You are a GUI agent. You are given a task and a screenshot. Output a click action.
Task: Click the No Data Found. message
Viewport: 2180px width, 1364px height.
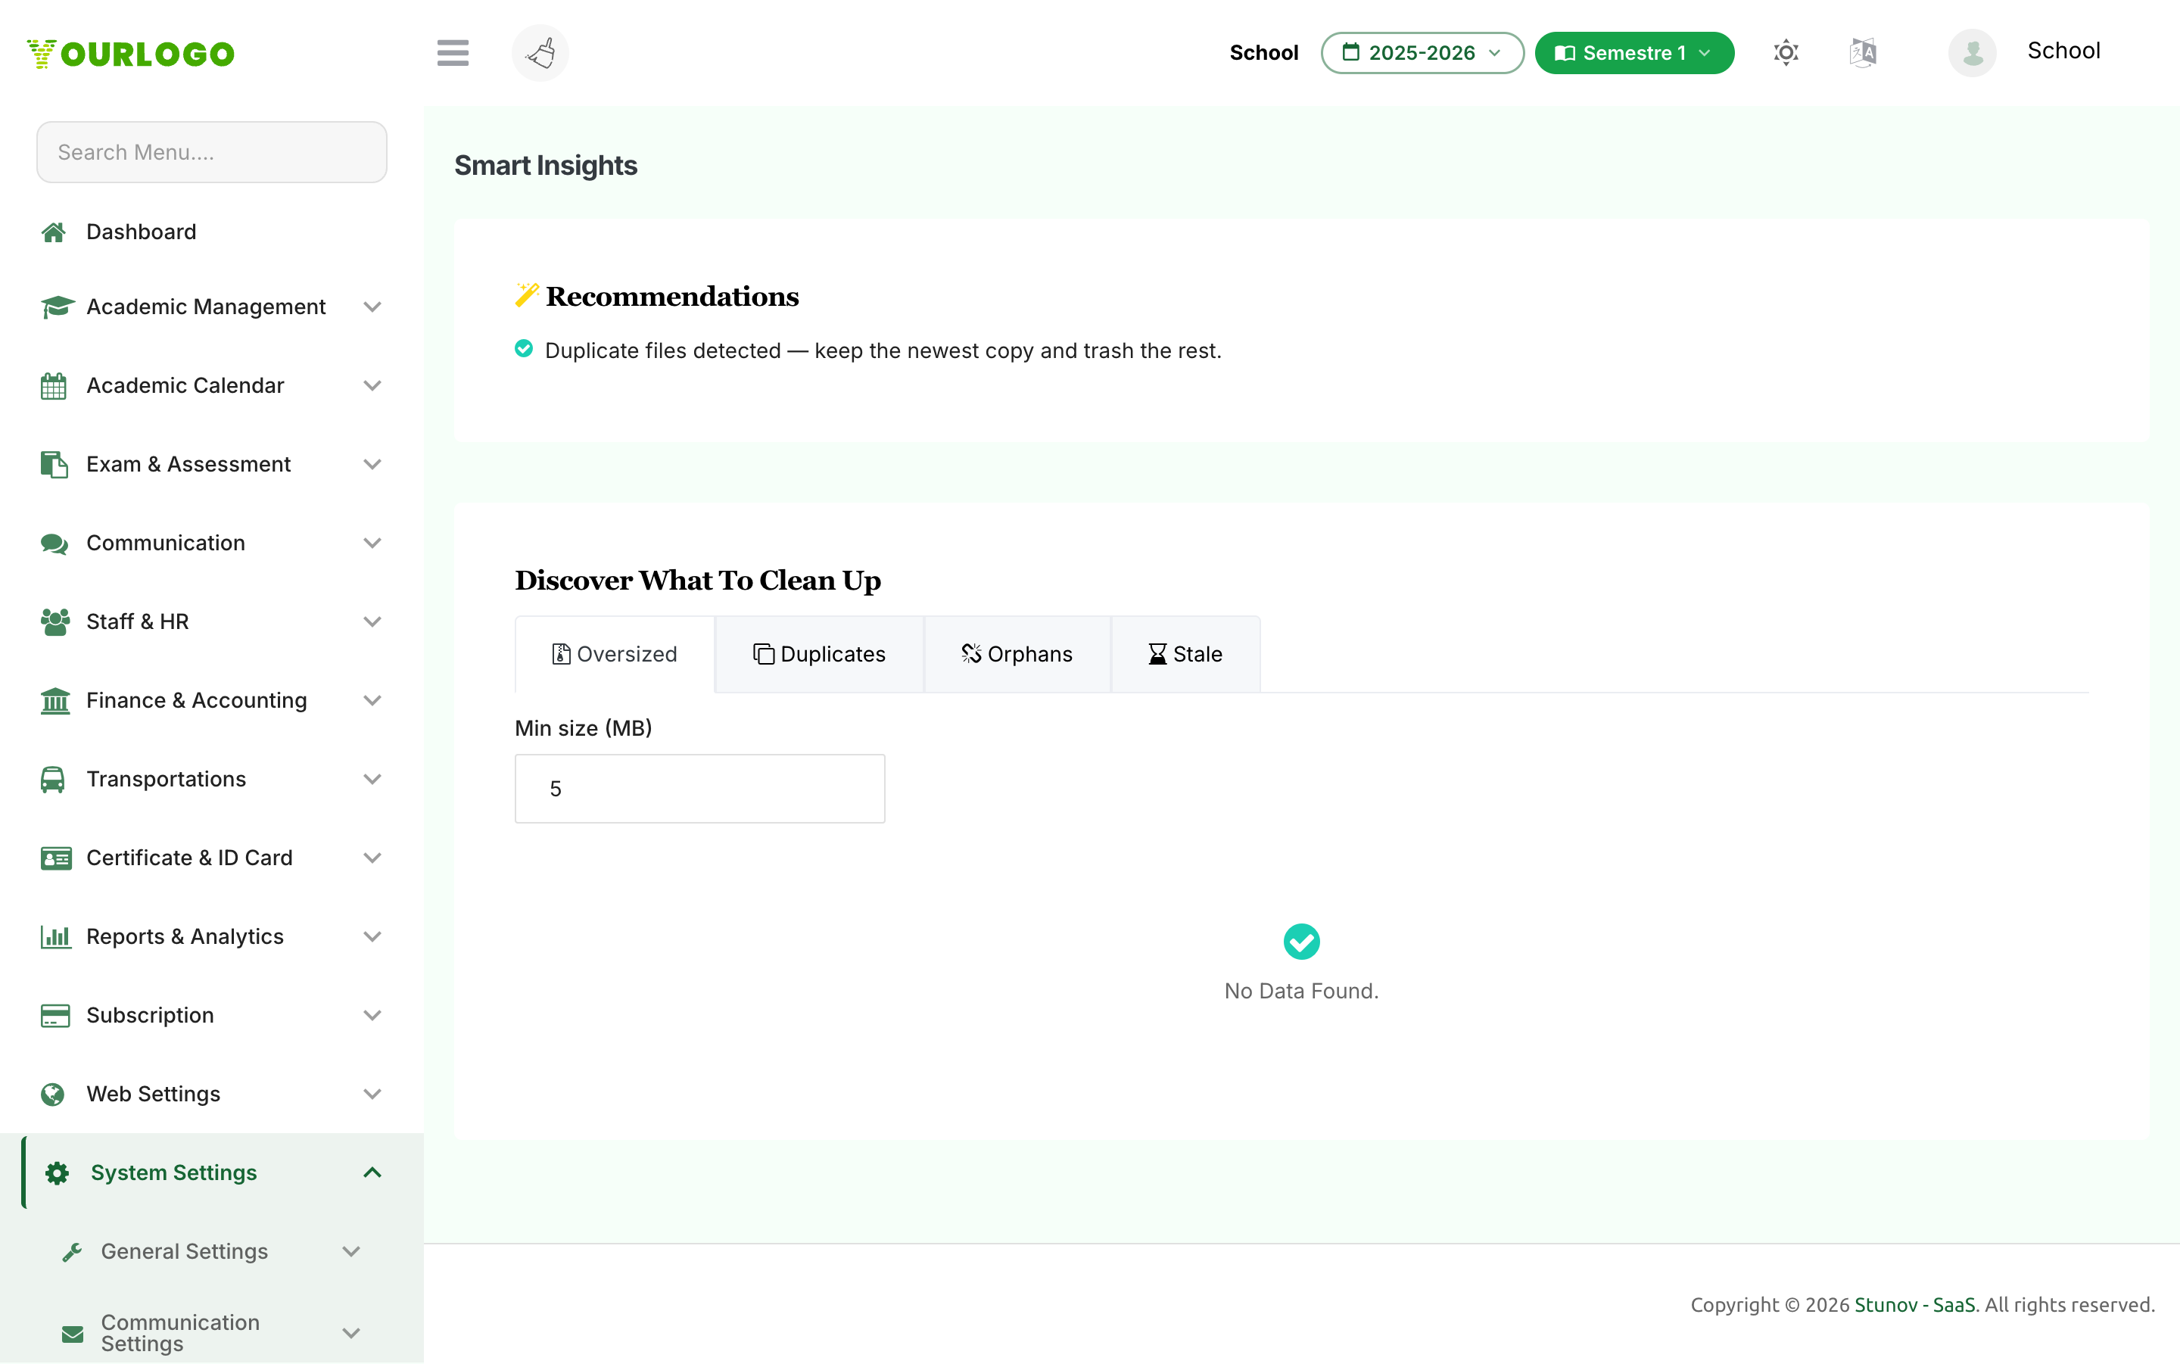tap(1301, 991)
